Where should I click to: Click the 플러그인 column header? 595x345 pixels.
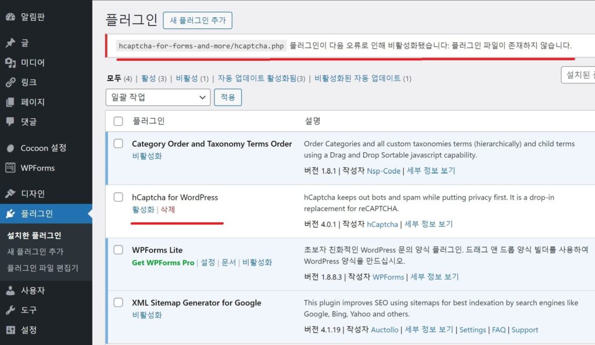(148, 121)
